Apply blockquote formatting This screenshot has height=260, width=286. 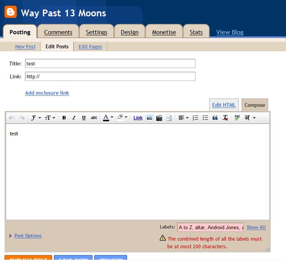pyautogui.click(x=215, y=118)
